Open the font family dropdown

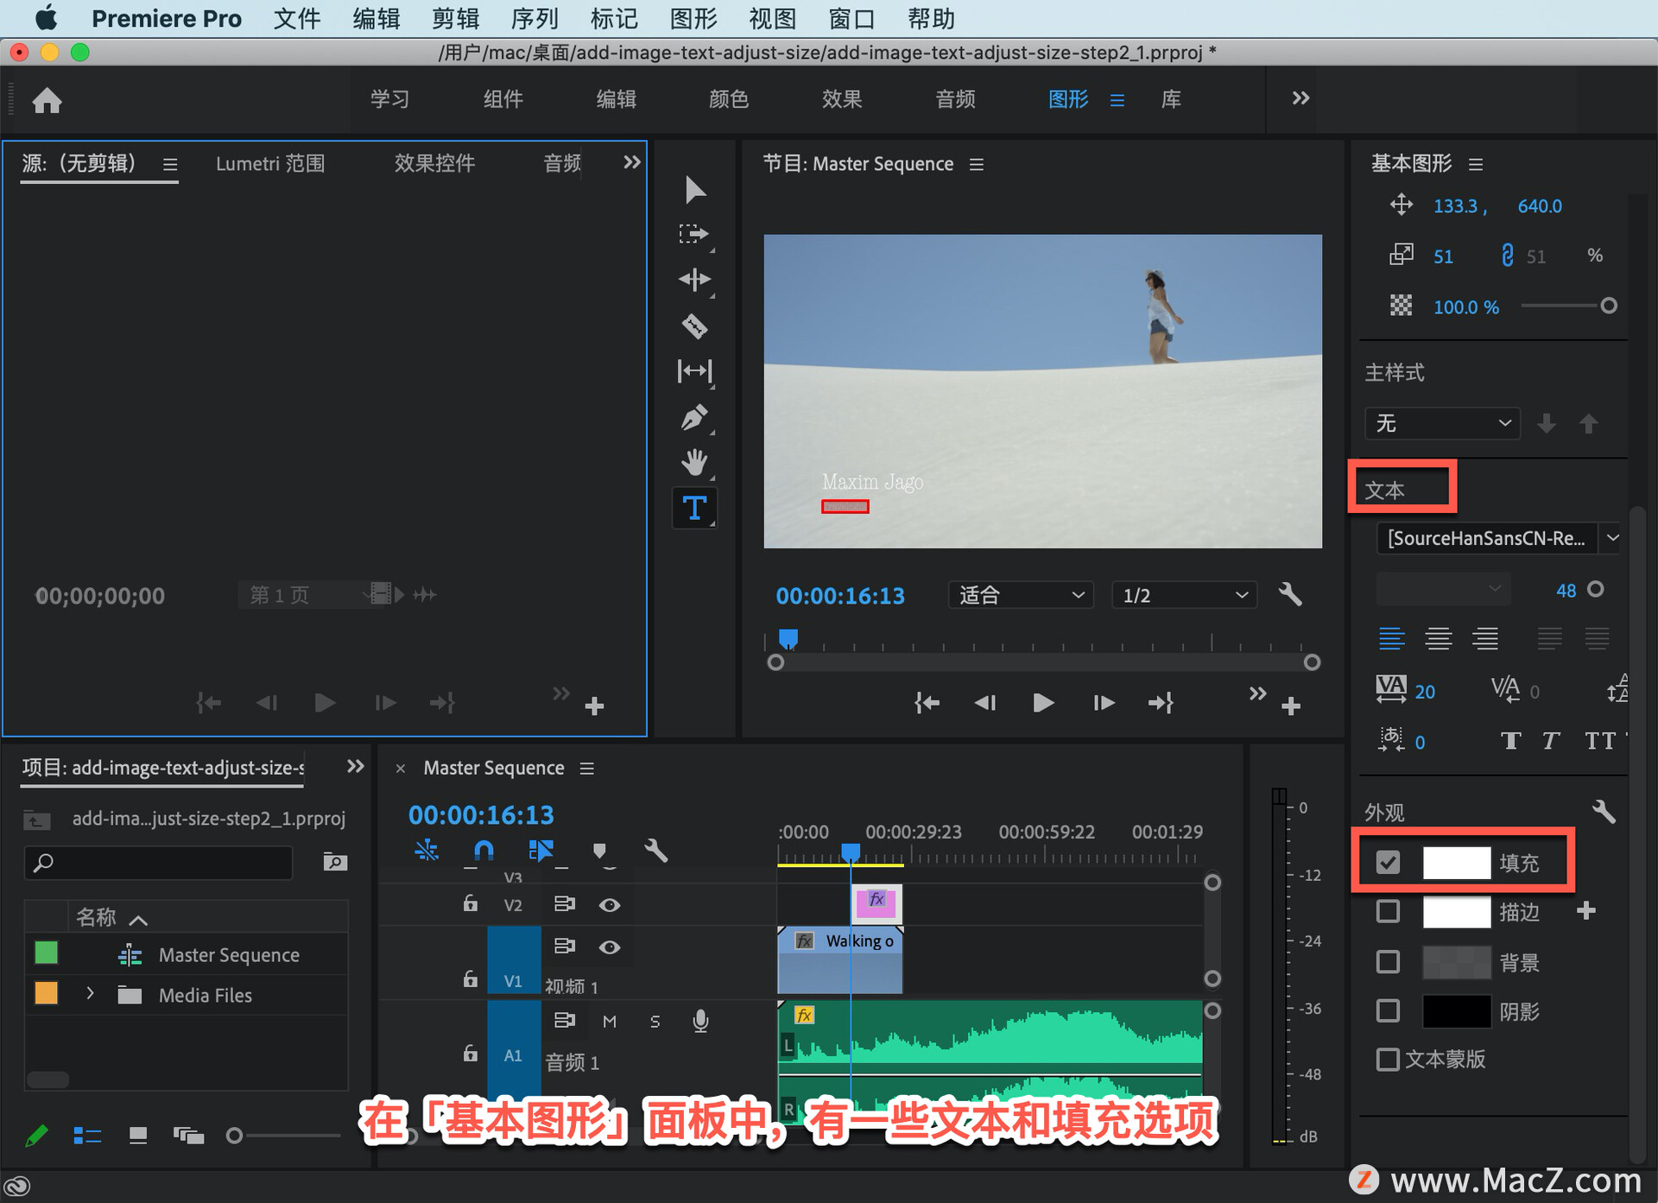click(1612, 538)
